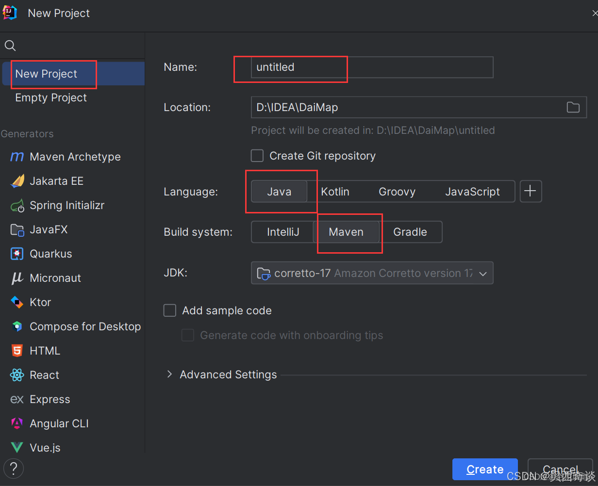The height and width of the screenshot is (486, 598).
Task: Click the Jakarta EE sail icon
Action: click(x=17, y=181)
